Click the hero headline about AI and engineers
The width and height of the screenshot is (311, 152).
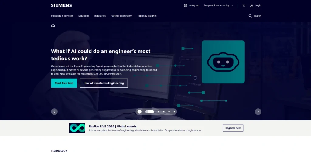pos(101,55)
